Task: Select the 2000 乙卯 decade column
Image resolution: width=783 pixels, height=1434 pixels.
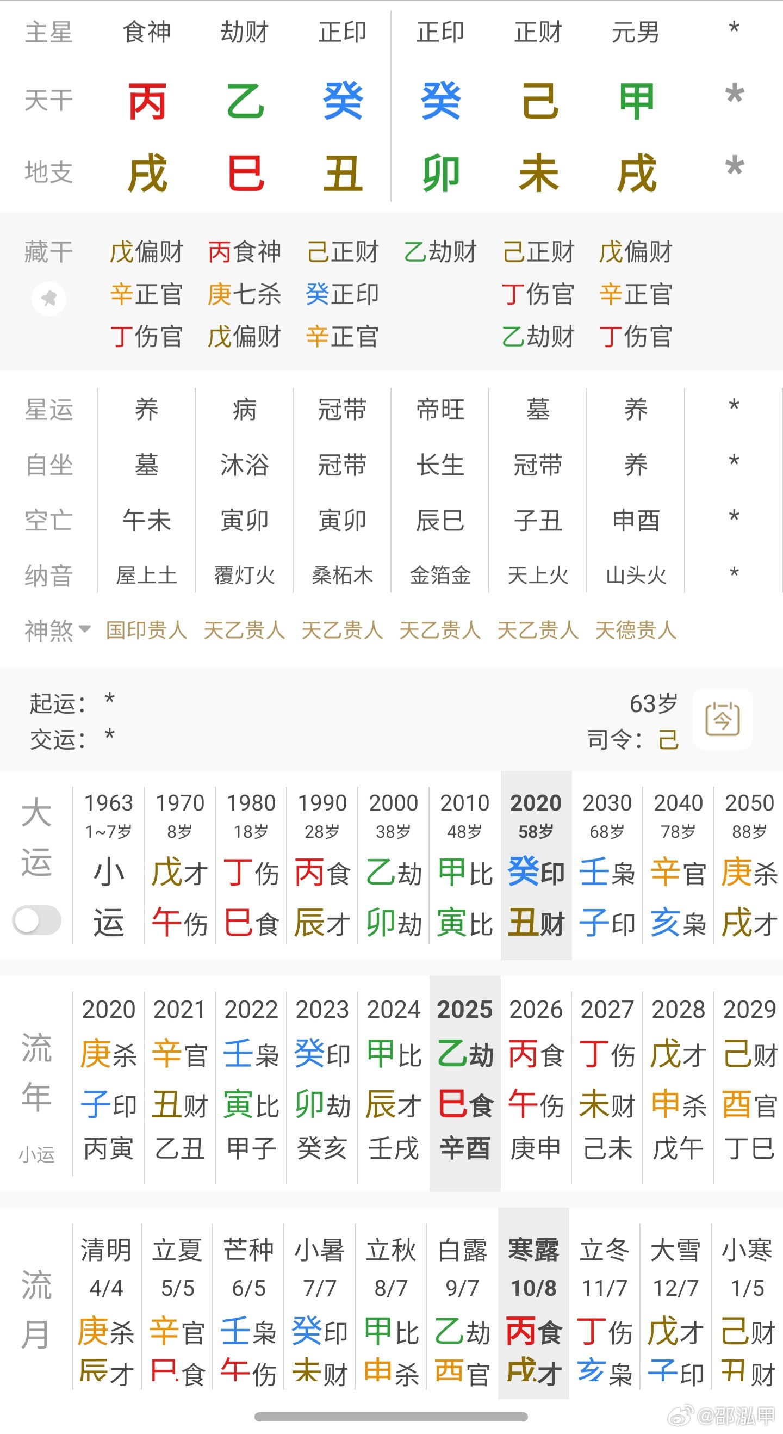Action: (394, 866)
